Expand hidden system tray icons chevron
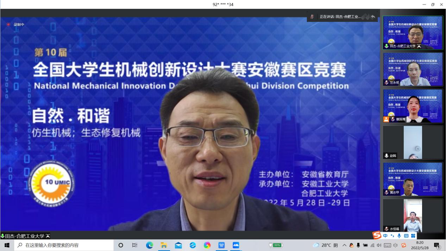The height and width of the screenshot is (251, 446). 344,245
